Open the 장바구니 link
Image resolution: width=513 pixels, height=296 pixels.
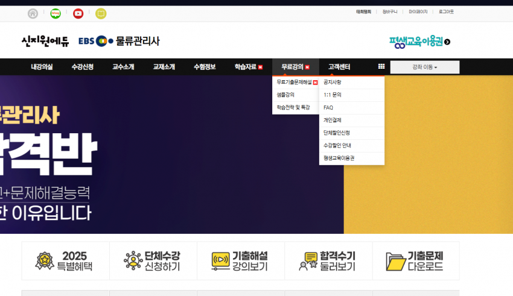tap(390, 12)
